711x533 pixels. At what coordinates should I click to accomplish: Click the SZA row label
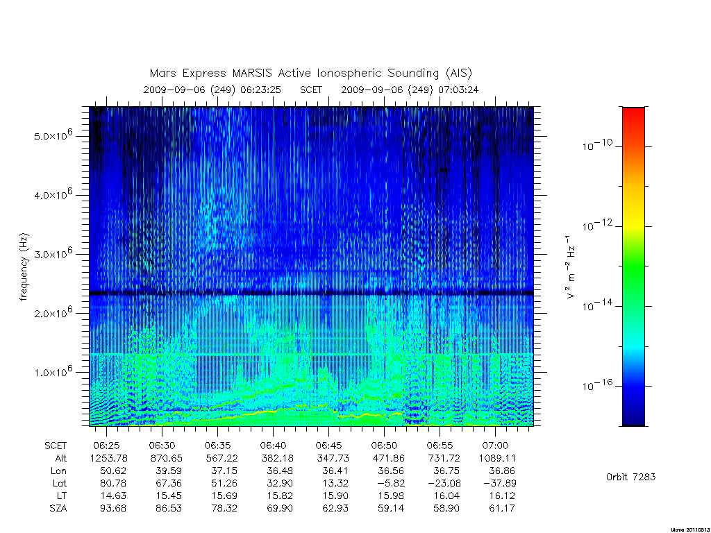click(x=58, y=509)
